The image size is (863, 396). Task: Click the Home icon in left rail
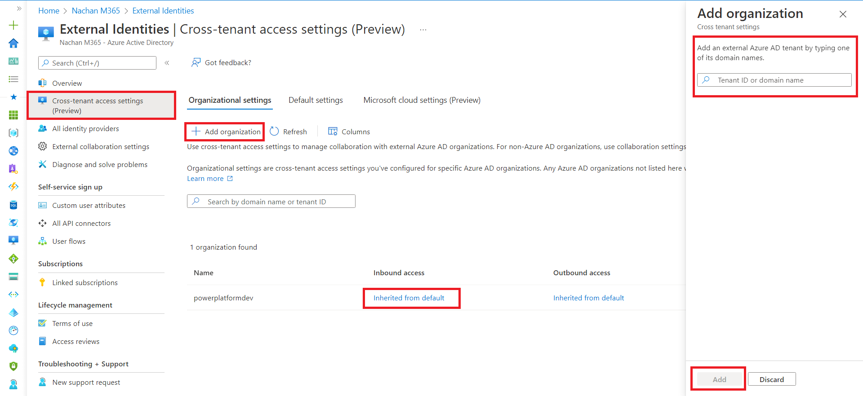pos(13,43)
